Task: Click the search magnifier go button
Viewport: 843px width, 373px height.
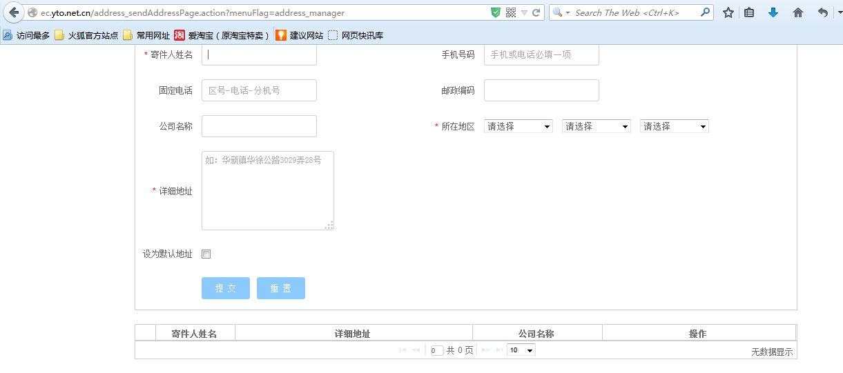Action: pyautogui.click(x=706, y=12)
